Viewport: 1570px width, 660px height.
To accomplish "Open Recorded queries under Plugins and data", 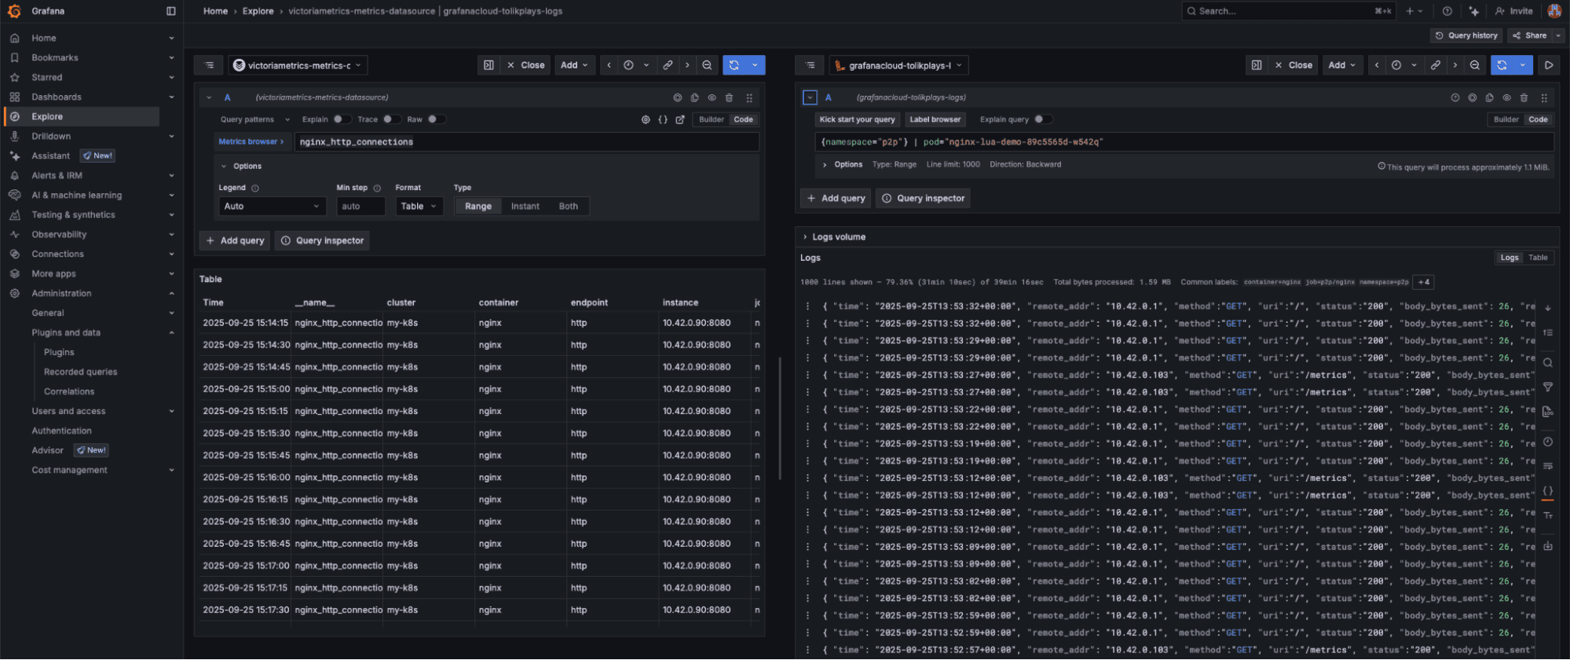I will coord(80,372).
